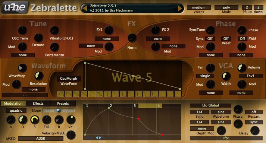Open the Mode poly selector

point(226,7)
